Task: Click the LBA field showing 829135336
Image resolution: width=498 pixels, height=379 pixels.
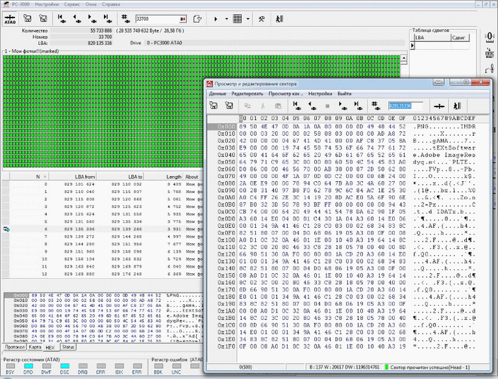Action: coord(405,105)
